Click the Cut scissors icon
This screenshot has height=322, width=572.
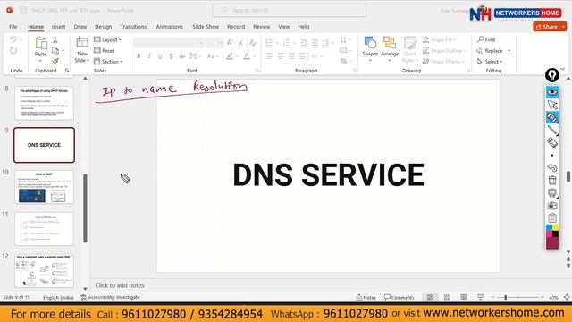(55, 39)
